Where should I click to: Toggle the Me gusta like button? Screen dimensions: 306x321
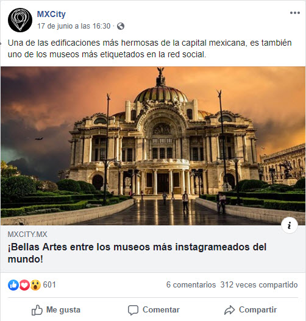56,310
